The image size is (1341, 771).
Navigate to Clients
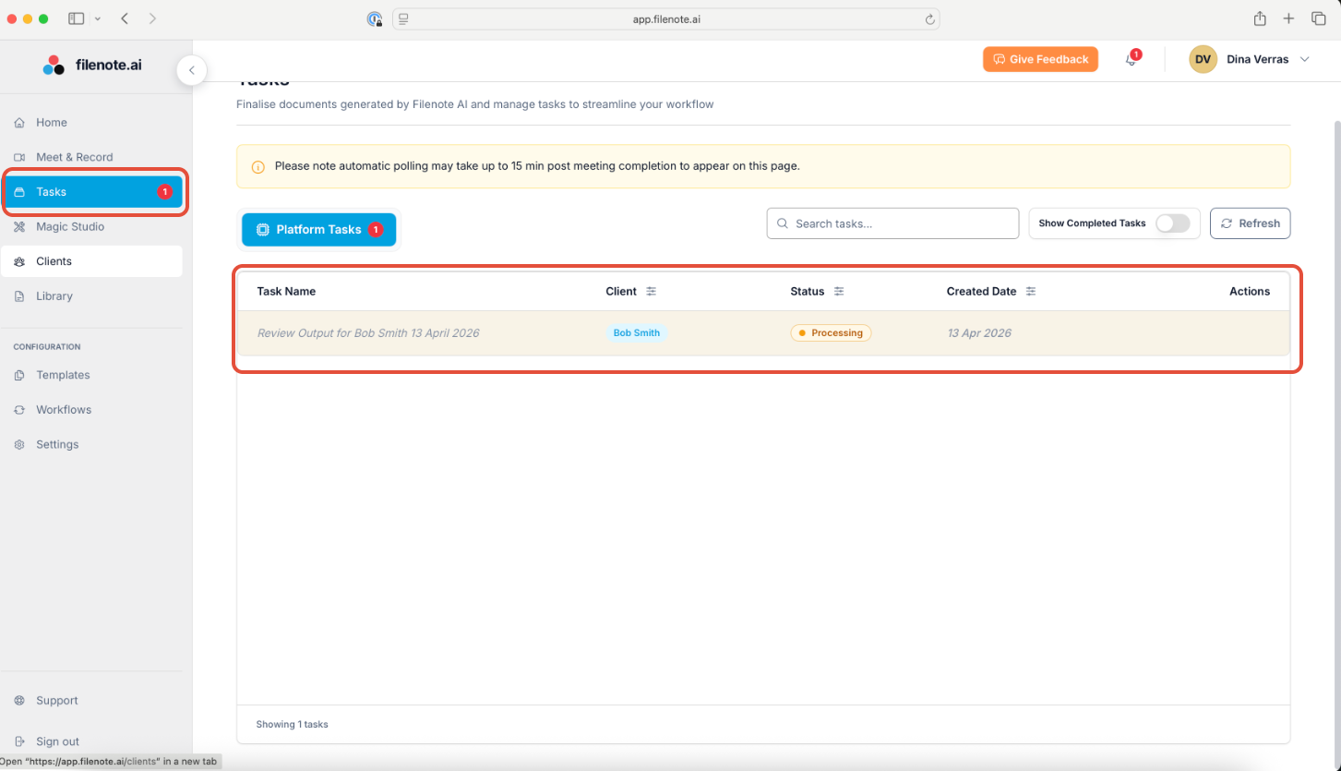(92, 261)
